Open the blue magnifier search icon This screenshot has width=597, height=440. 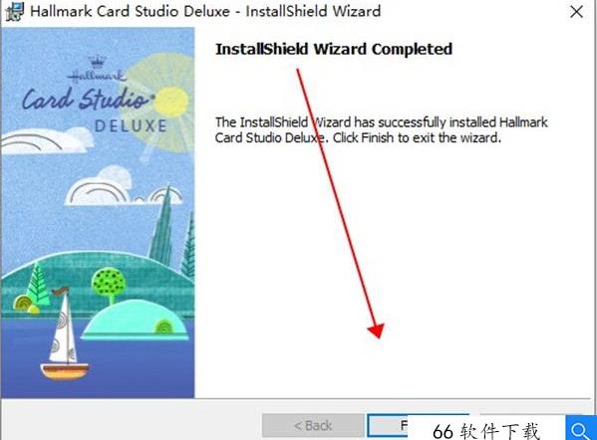pos(580,429)
